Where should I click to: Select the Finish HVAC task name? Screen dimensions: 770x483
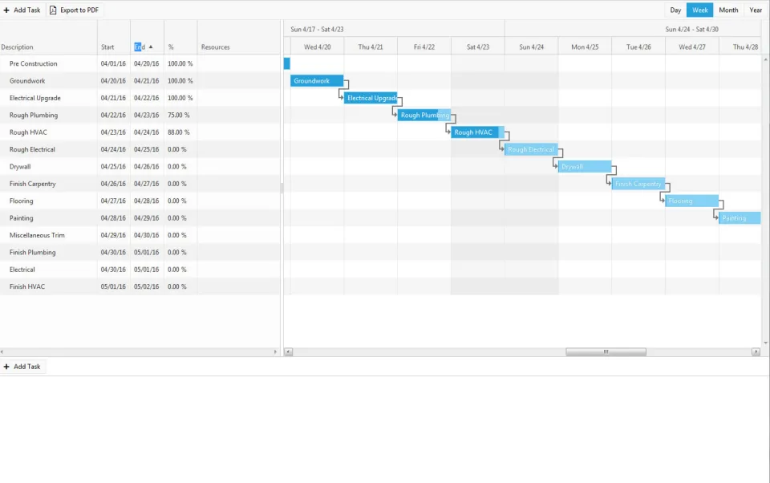27,287
